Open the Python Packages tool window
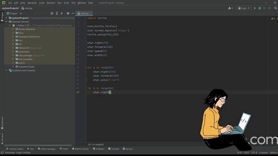Image resolution: width=278 pixels, height=156 pixels. tap(46, 149)
